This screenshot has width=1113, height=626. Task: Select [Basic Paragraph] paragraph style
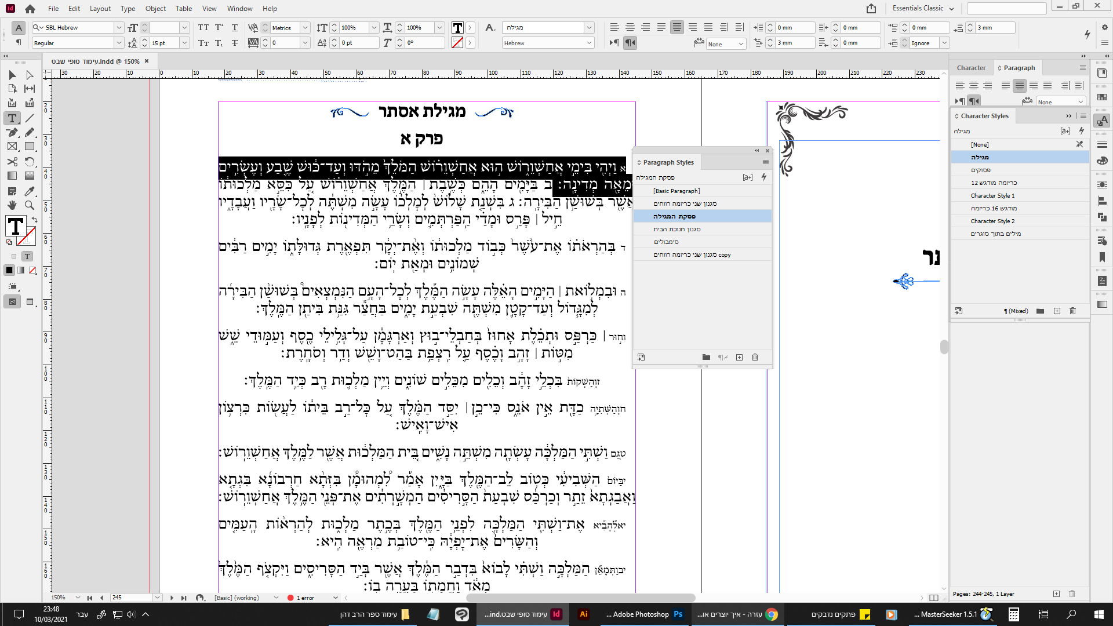[x=676, y=191]
